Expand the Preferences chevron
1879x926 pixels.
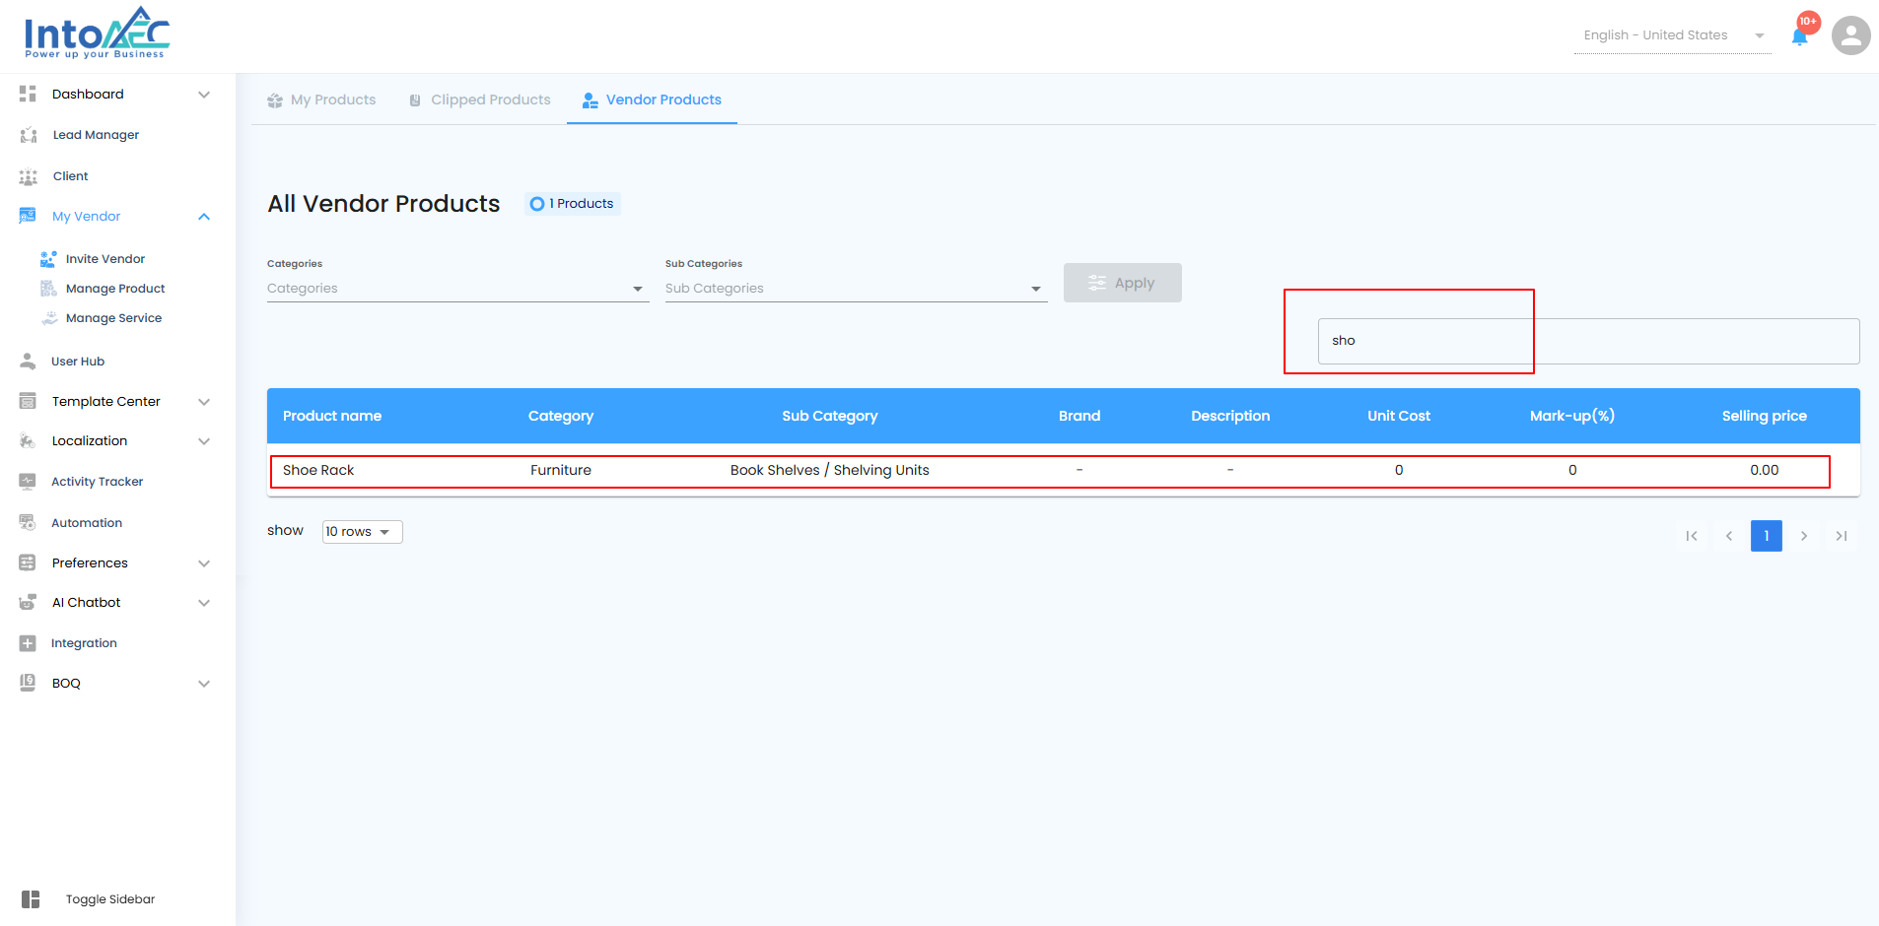[204, 563]
